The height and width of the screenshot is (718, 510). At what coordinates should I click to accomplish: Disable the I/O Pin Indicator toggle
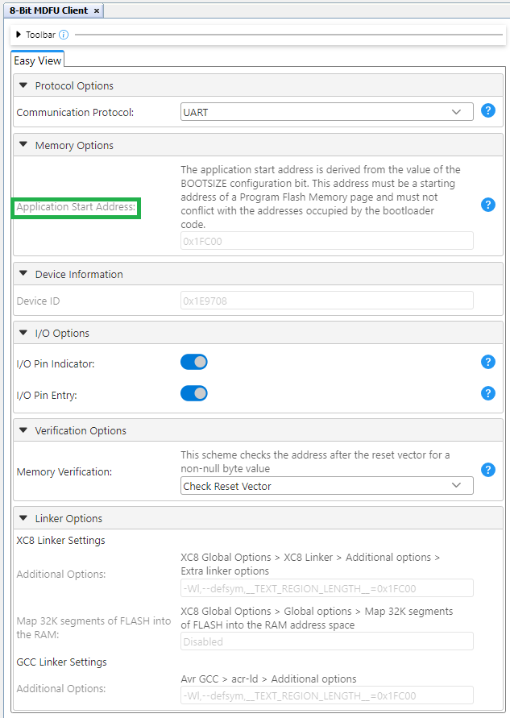(x=194, y=363)
